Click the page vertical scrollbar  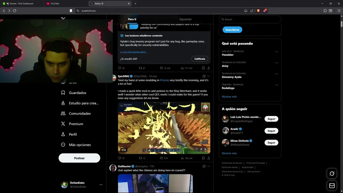[x=342, y=24]
